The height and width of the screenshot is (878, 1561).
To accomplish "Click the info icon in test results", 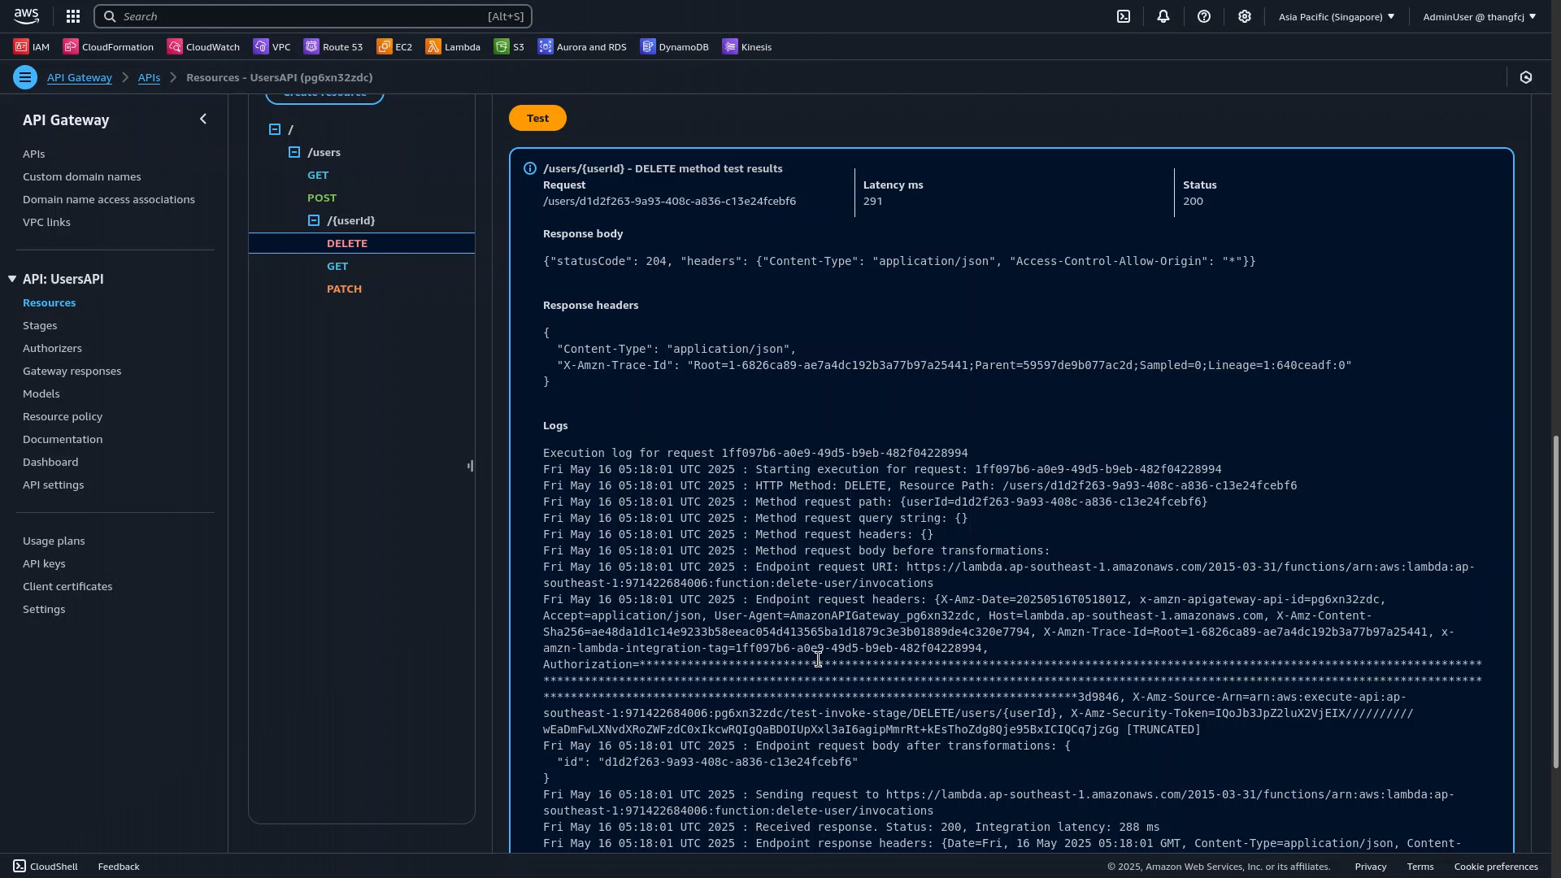I will coord(530,168).
